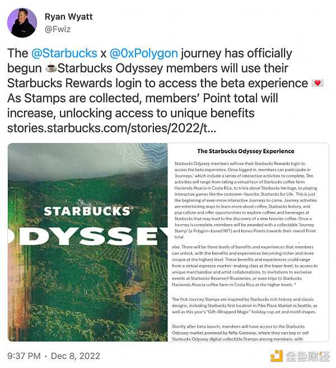The width and height of the screenshot is (336, 368).
Task: Click the Dec 8, 2022 date
Action: click(x=76, y=356)
